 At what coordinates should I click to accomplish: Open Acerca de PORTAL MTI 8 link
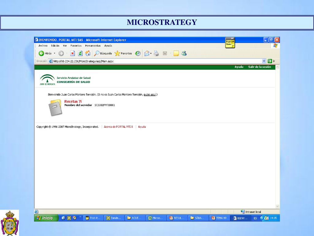118,127
